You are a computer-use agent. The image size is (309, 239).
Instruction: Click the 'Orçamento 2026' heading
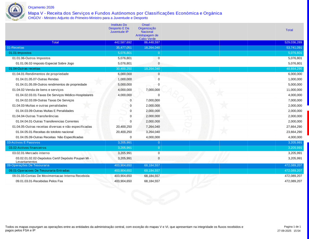(x=41, y=7)
